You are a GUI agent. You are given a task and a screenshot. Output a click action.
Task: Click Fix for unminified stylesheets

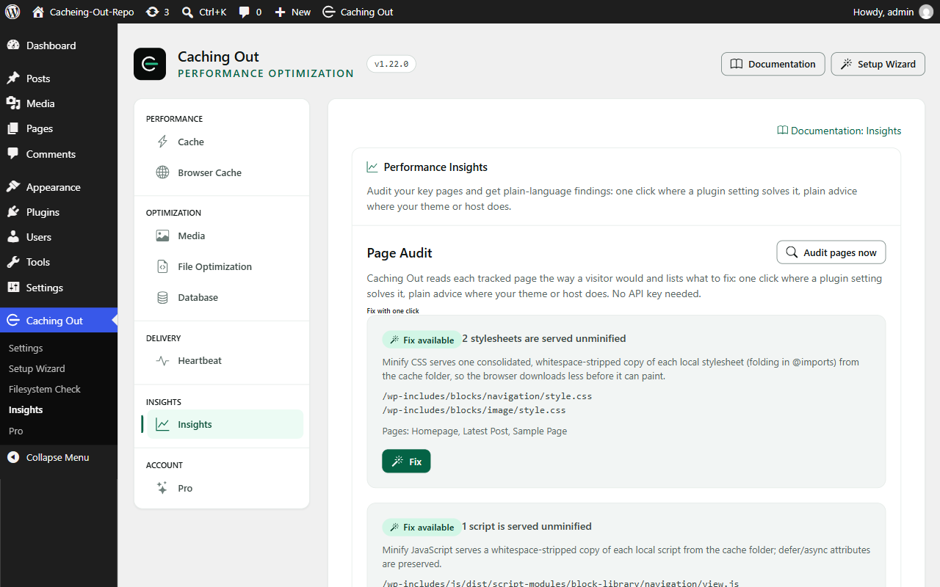coord(406,462)
